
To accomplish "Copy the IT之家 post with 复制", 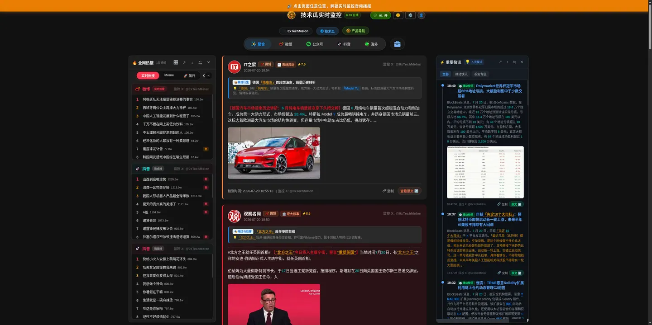I will [x=388, y=191].
